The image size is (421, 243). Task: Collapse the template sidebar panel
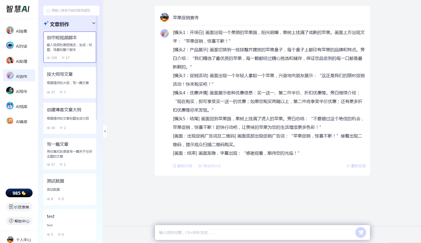point(105,131)
